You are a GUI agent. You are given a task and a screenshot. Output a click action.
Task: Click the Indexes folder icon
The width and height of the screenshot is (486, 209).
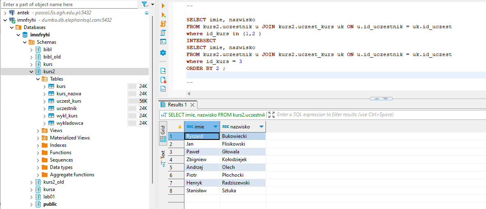[45, 145]
